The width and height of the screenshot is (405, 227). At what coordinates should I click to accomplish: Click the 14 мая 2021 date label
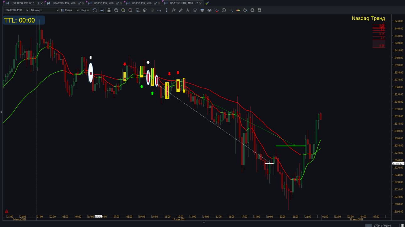[19, 219]
